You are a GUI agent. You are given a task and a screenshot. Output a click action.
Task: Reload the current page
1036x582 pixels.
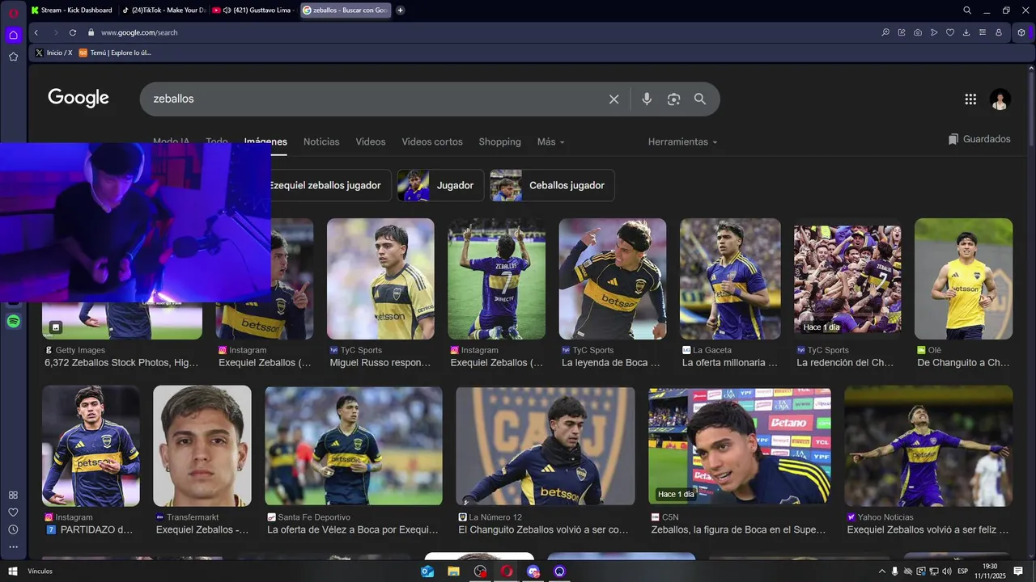point(73,32)
